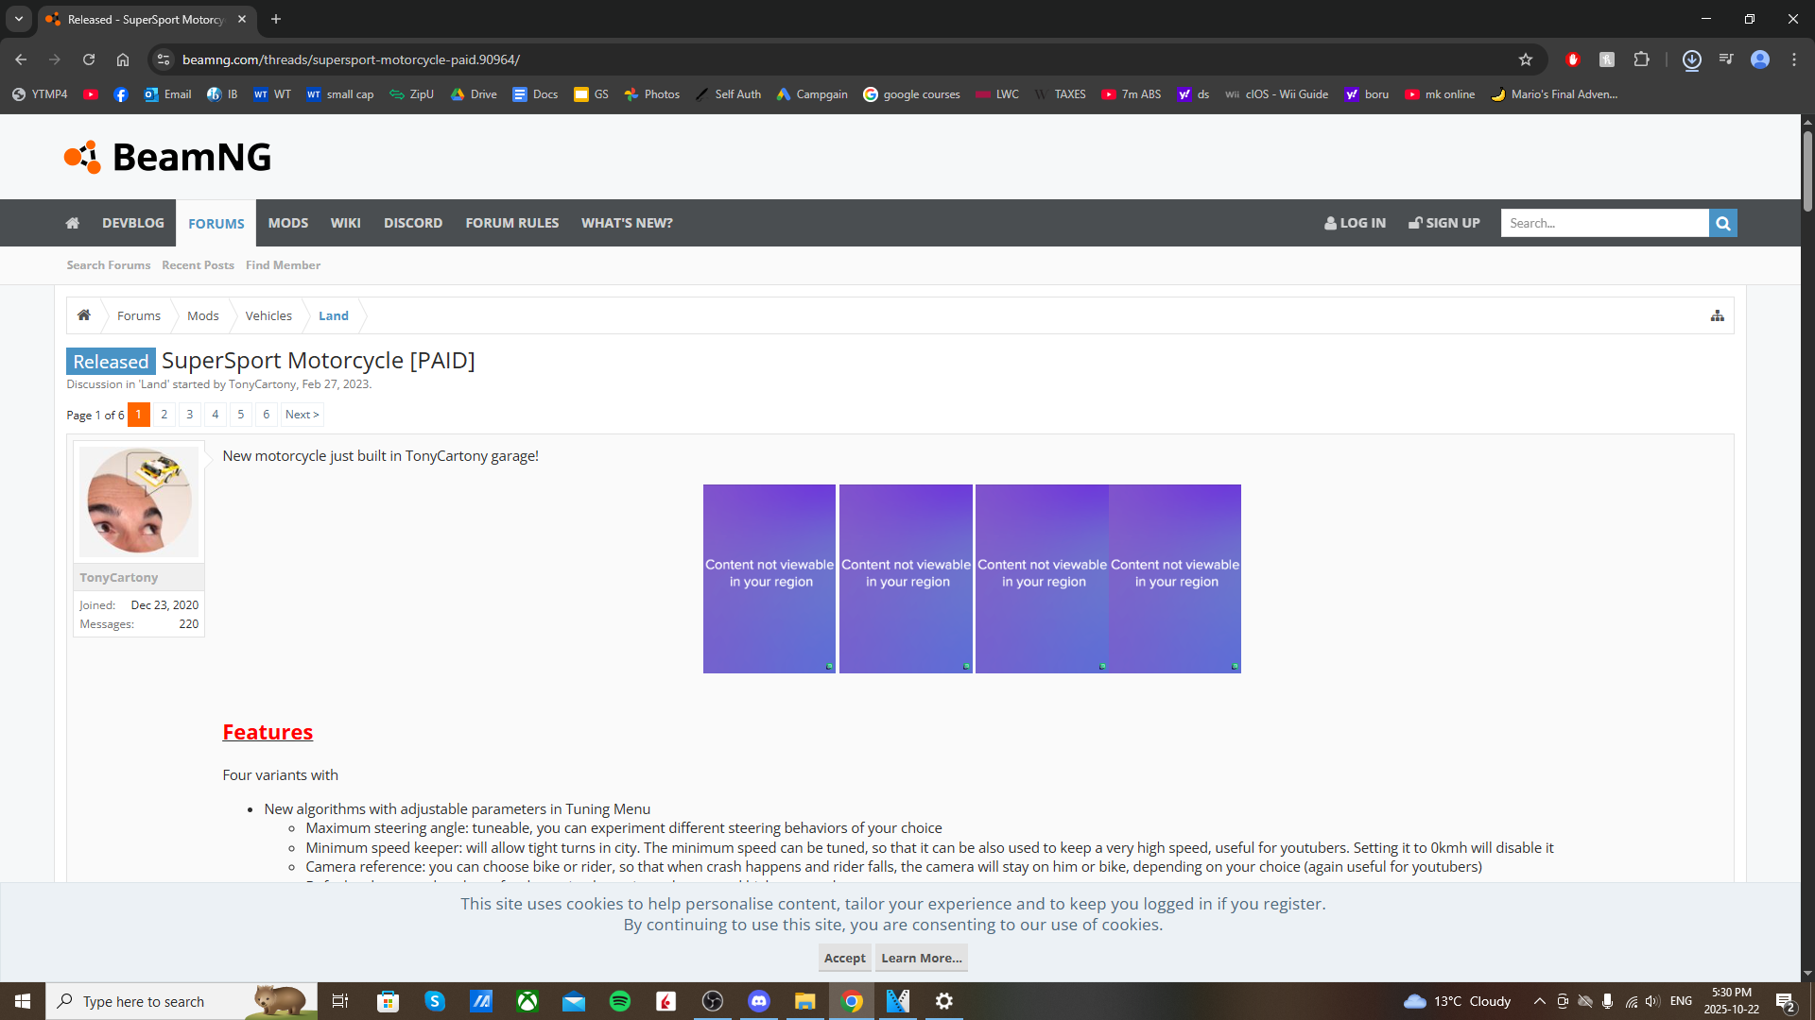The image size is (1815, 1020).
Task: Open Chrome three-dot menu
Action: pos(1793,59)
